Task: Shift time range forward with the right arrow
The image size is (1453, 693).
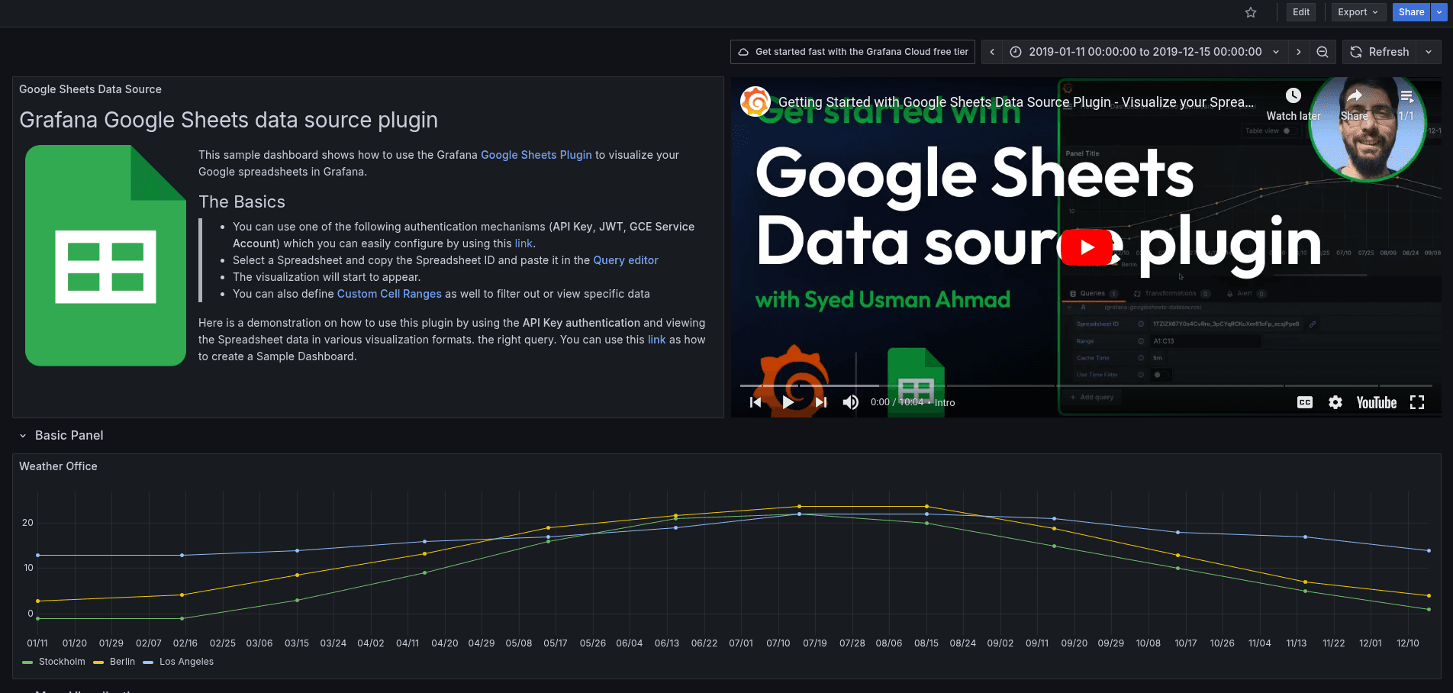Action: click(x=1298, y=52)
